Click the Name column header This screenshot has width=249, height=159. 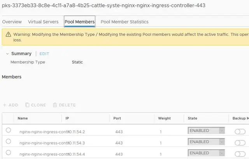(x=23, y=118)
